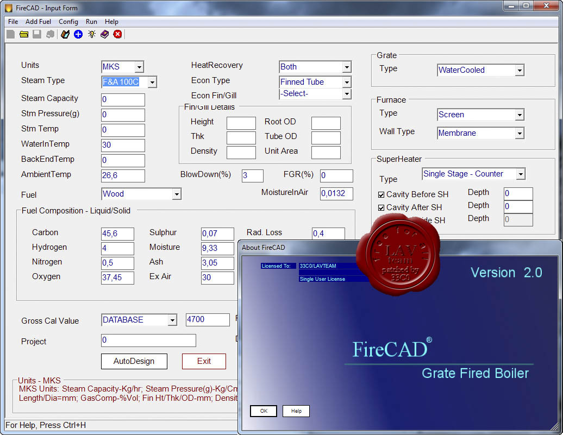This screenshot has width=563, height=435.
Task: Click the red Exit button
Action: point(204,361)
